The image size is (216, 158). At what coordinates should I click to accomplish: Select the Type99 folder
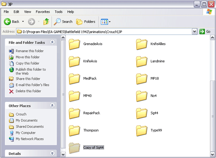coord(149,130)
